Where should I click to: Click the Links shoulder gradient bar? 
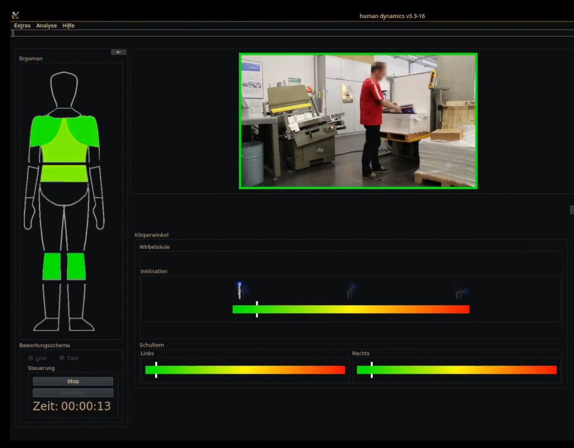tap(244, 370)
